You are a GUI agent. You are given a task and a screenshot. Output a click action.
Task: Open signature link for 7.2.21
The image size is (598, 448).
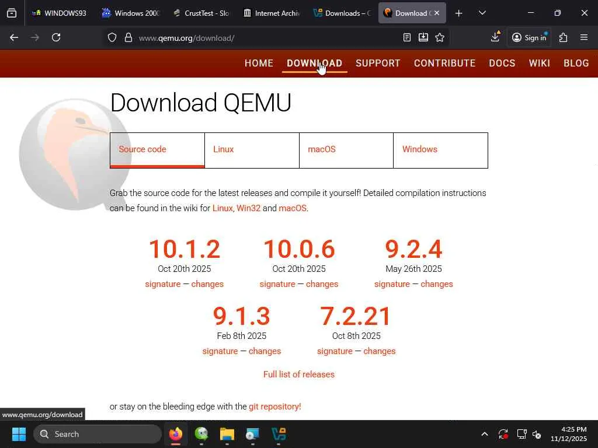pyautogui.click(x=335, y=351)
